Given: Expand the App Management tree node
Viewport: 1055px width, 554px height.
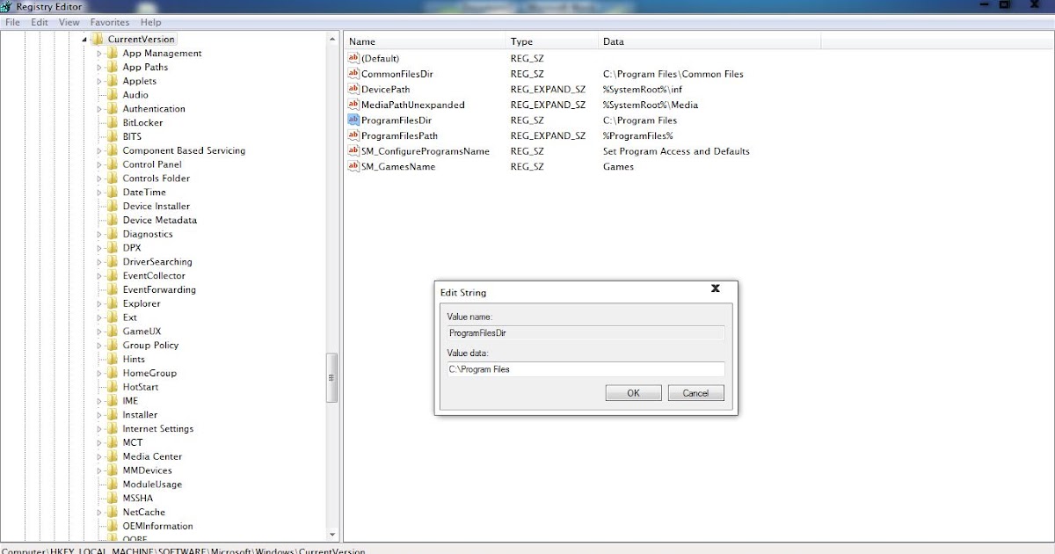Looking at the screenshot, I should point(98,53).
